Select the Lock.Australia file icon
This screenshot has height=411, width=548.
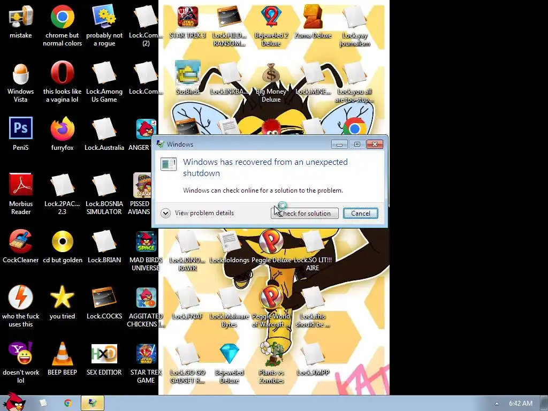(x=104, y=129)
